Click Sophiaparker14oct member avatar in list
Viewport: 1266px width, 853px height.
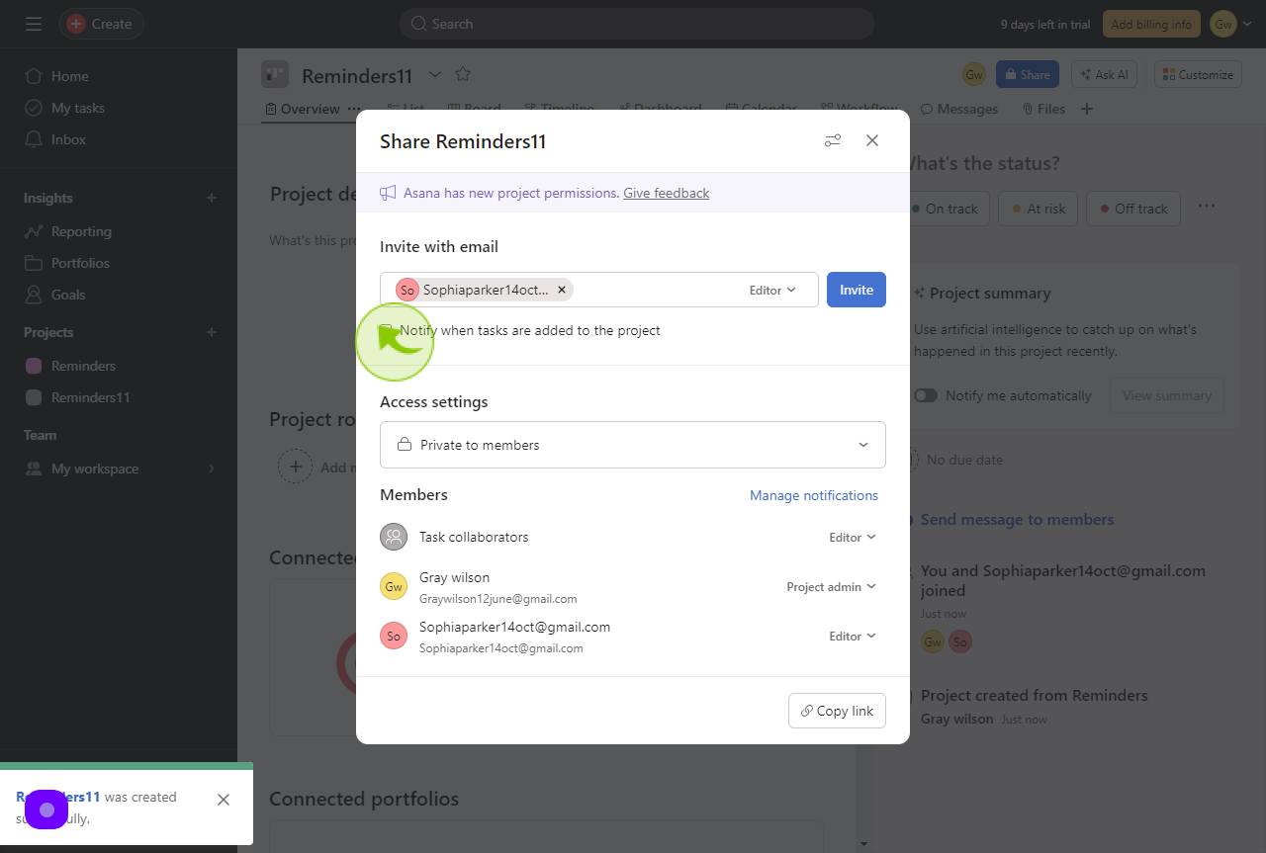[394, 636]
